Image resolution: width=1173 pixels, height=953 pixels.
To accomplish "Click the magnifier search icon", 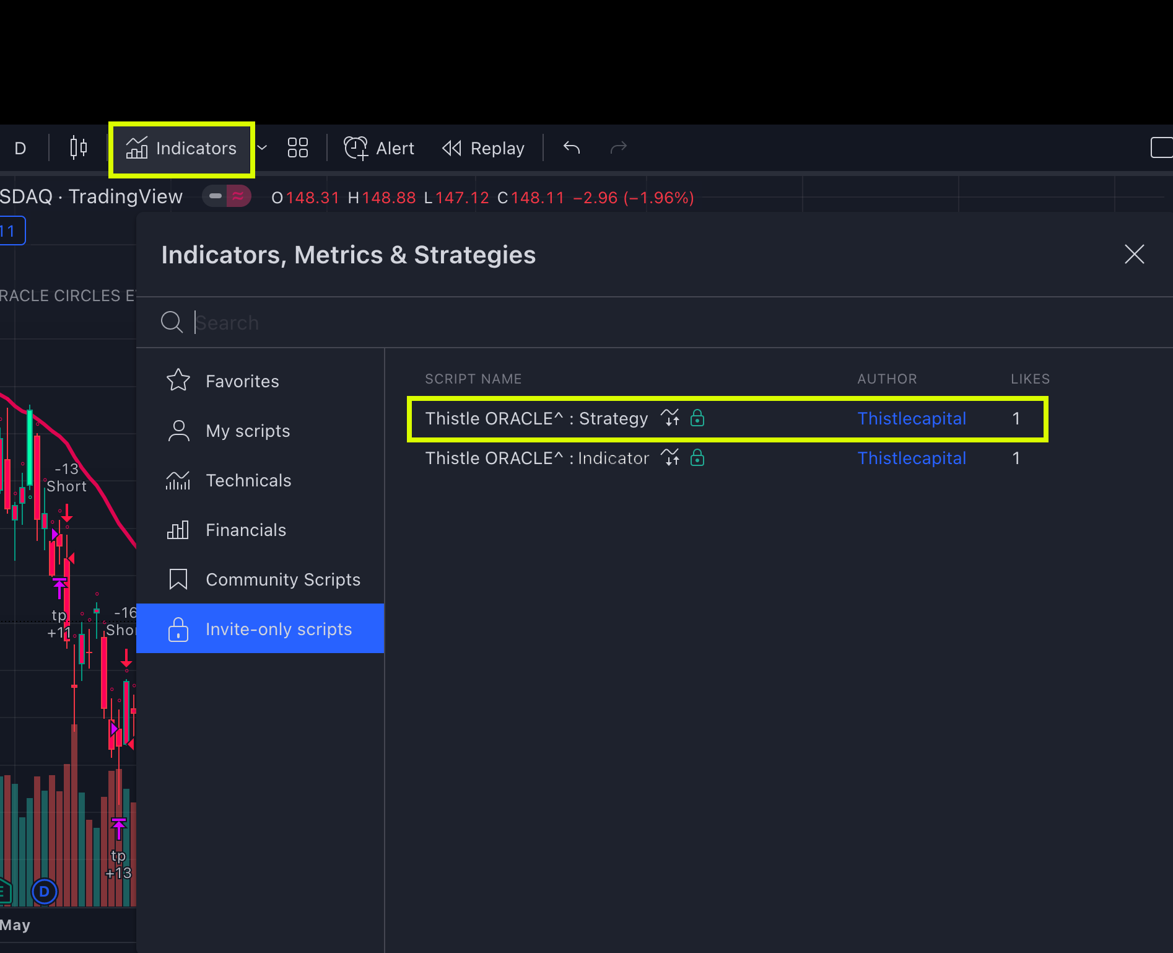I will click(x=172, y=322).
